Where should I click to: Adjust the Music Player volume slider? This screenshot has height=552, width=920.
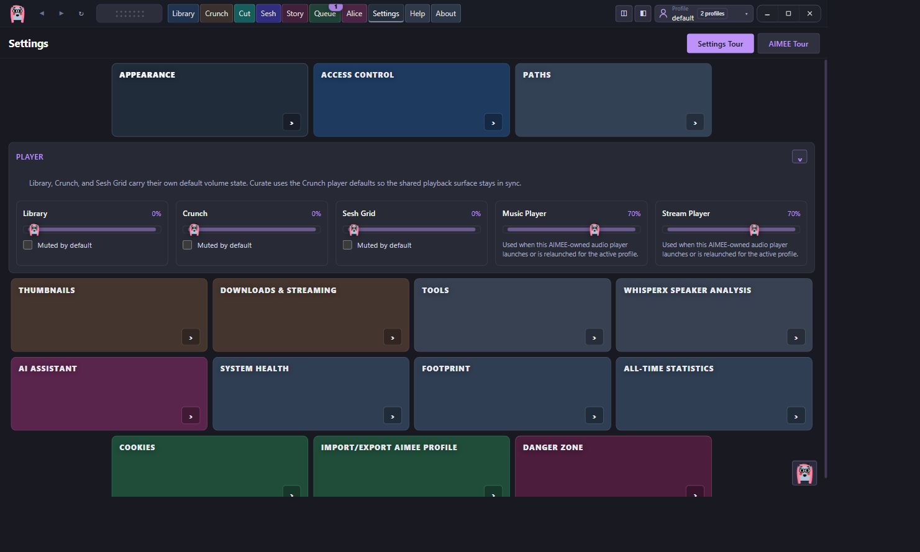pyautogui.click(x=572, y=230)
